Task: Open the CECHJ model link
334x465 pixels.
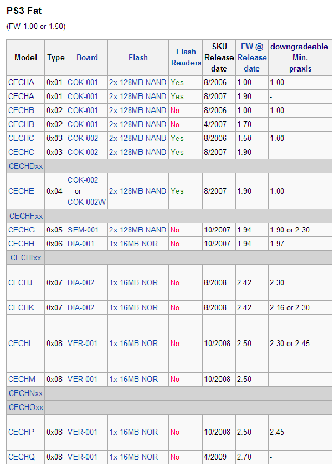Action: tap(20, 282)
